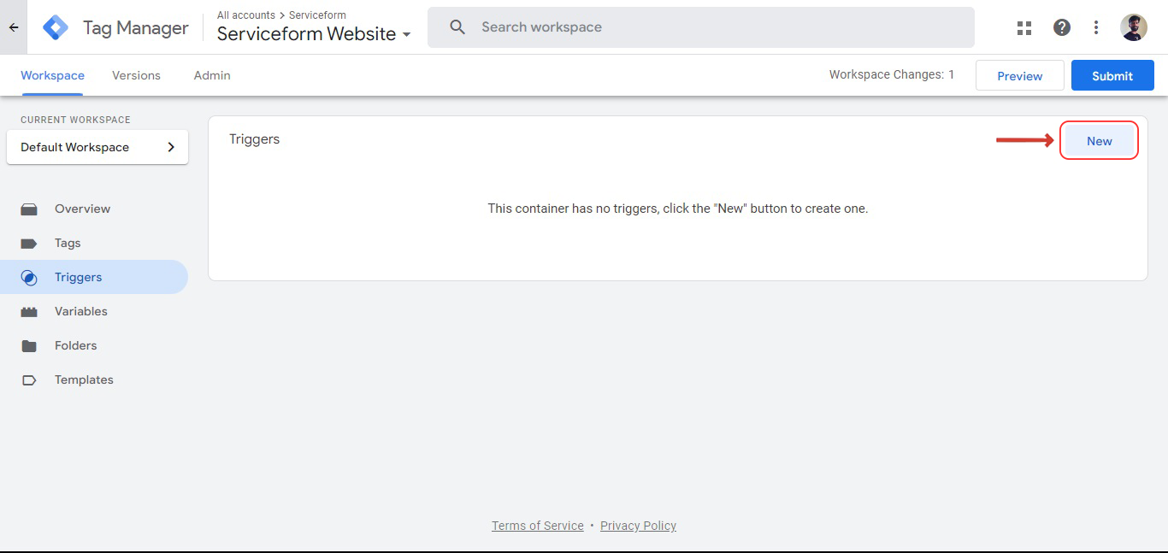Open your account profile avatar
The height and width of the screenshot is (553, 1168).
point(1133,26)
